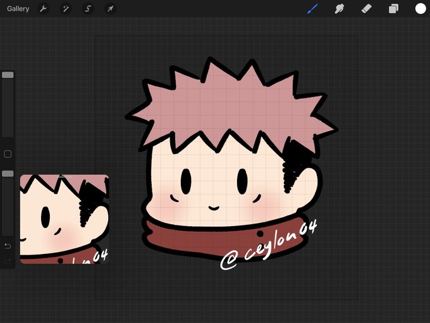Open the Actions wrench menu
Image resolution: width=430 pixels, height=323 pixels.
point(43,9)
